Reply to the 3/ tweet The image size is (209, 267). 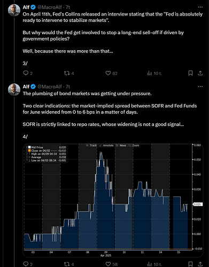click(x=26, y=73)
